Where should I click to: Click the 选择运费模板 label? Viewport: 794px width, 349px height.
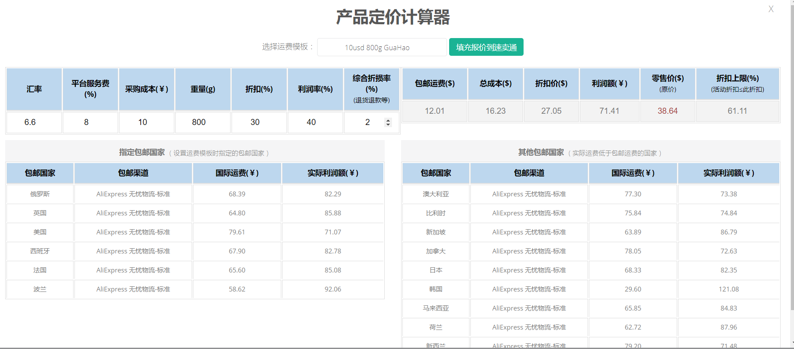tap(288, 47)
